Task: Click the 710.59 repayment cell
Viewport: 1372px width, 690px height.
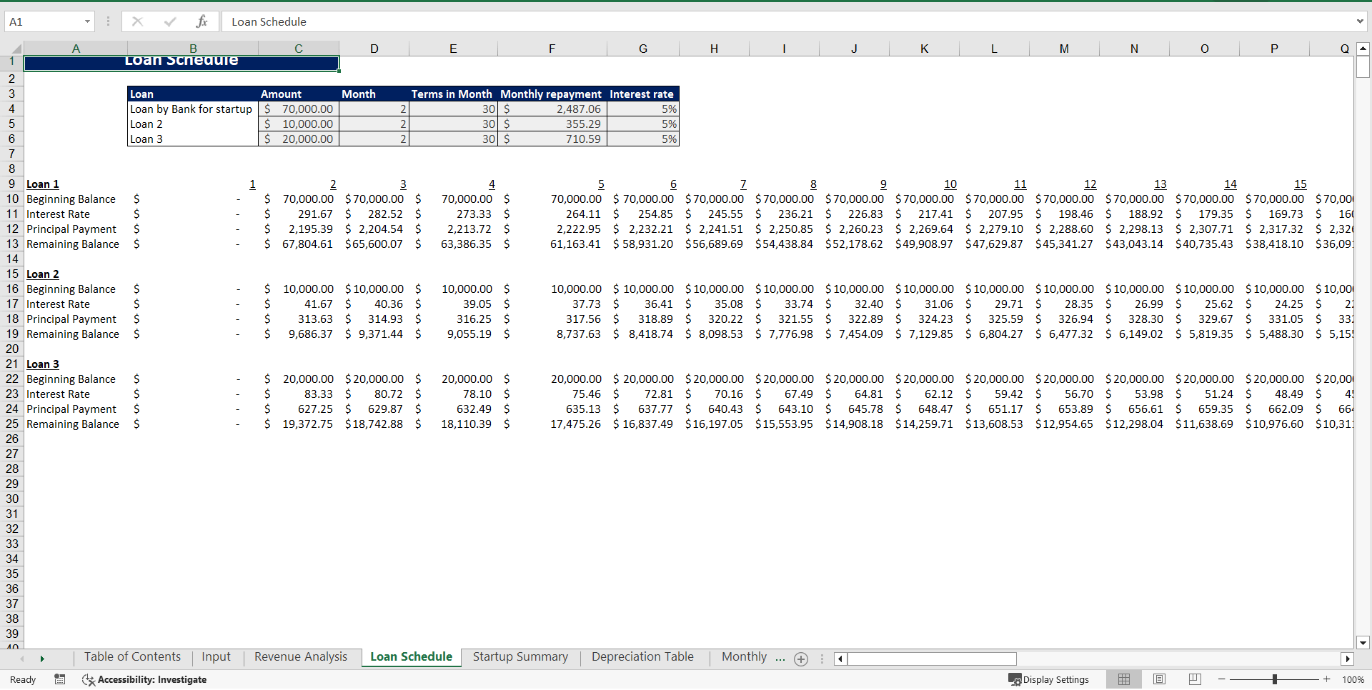Action: (x=552, y=139)
